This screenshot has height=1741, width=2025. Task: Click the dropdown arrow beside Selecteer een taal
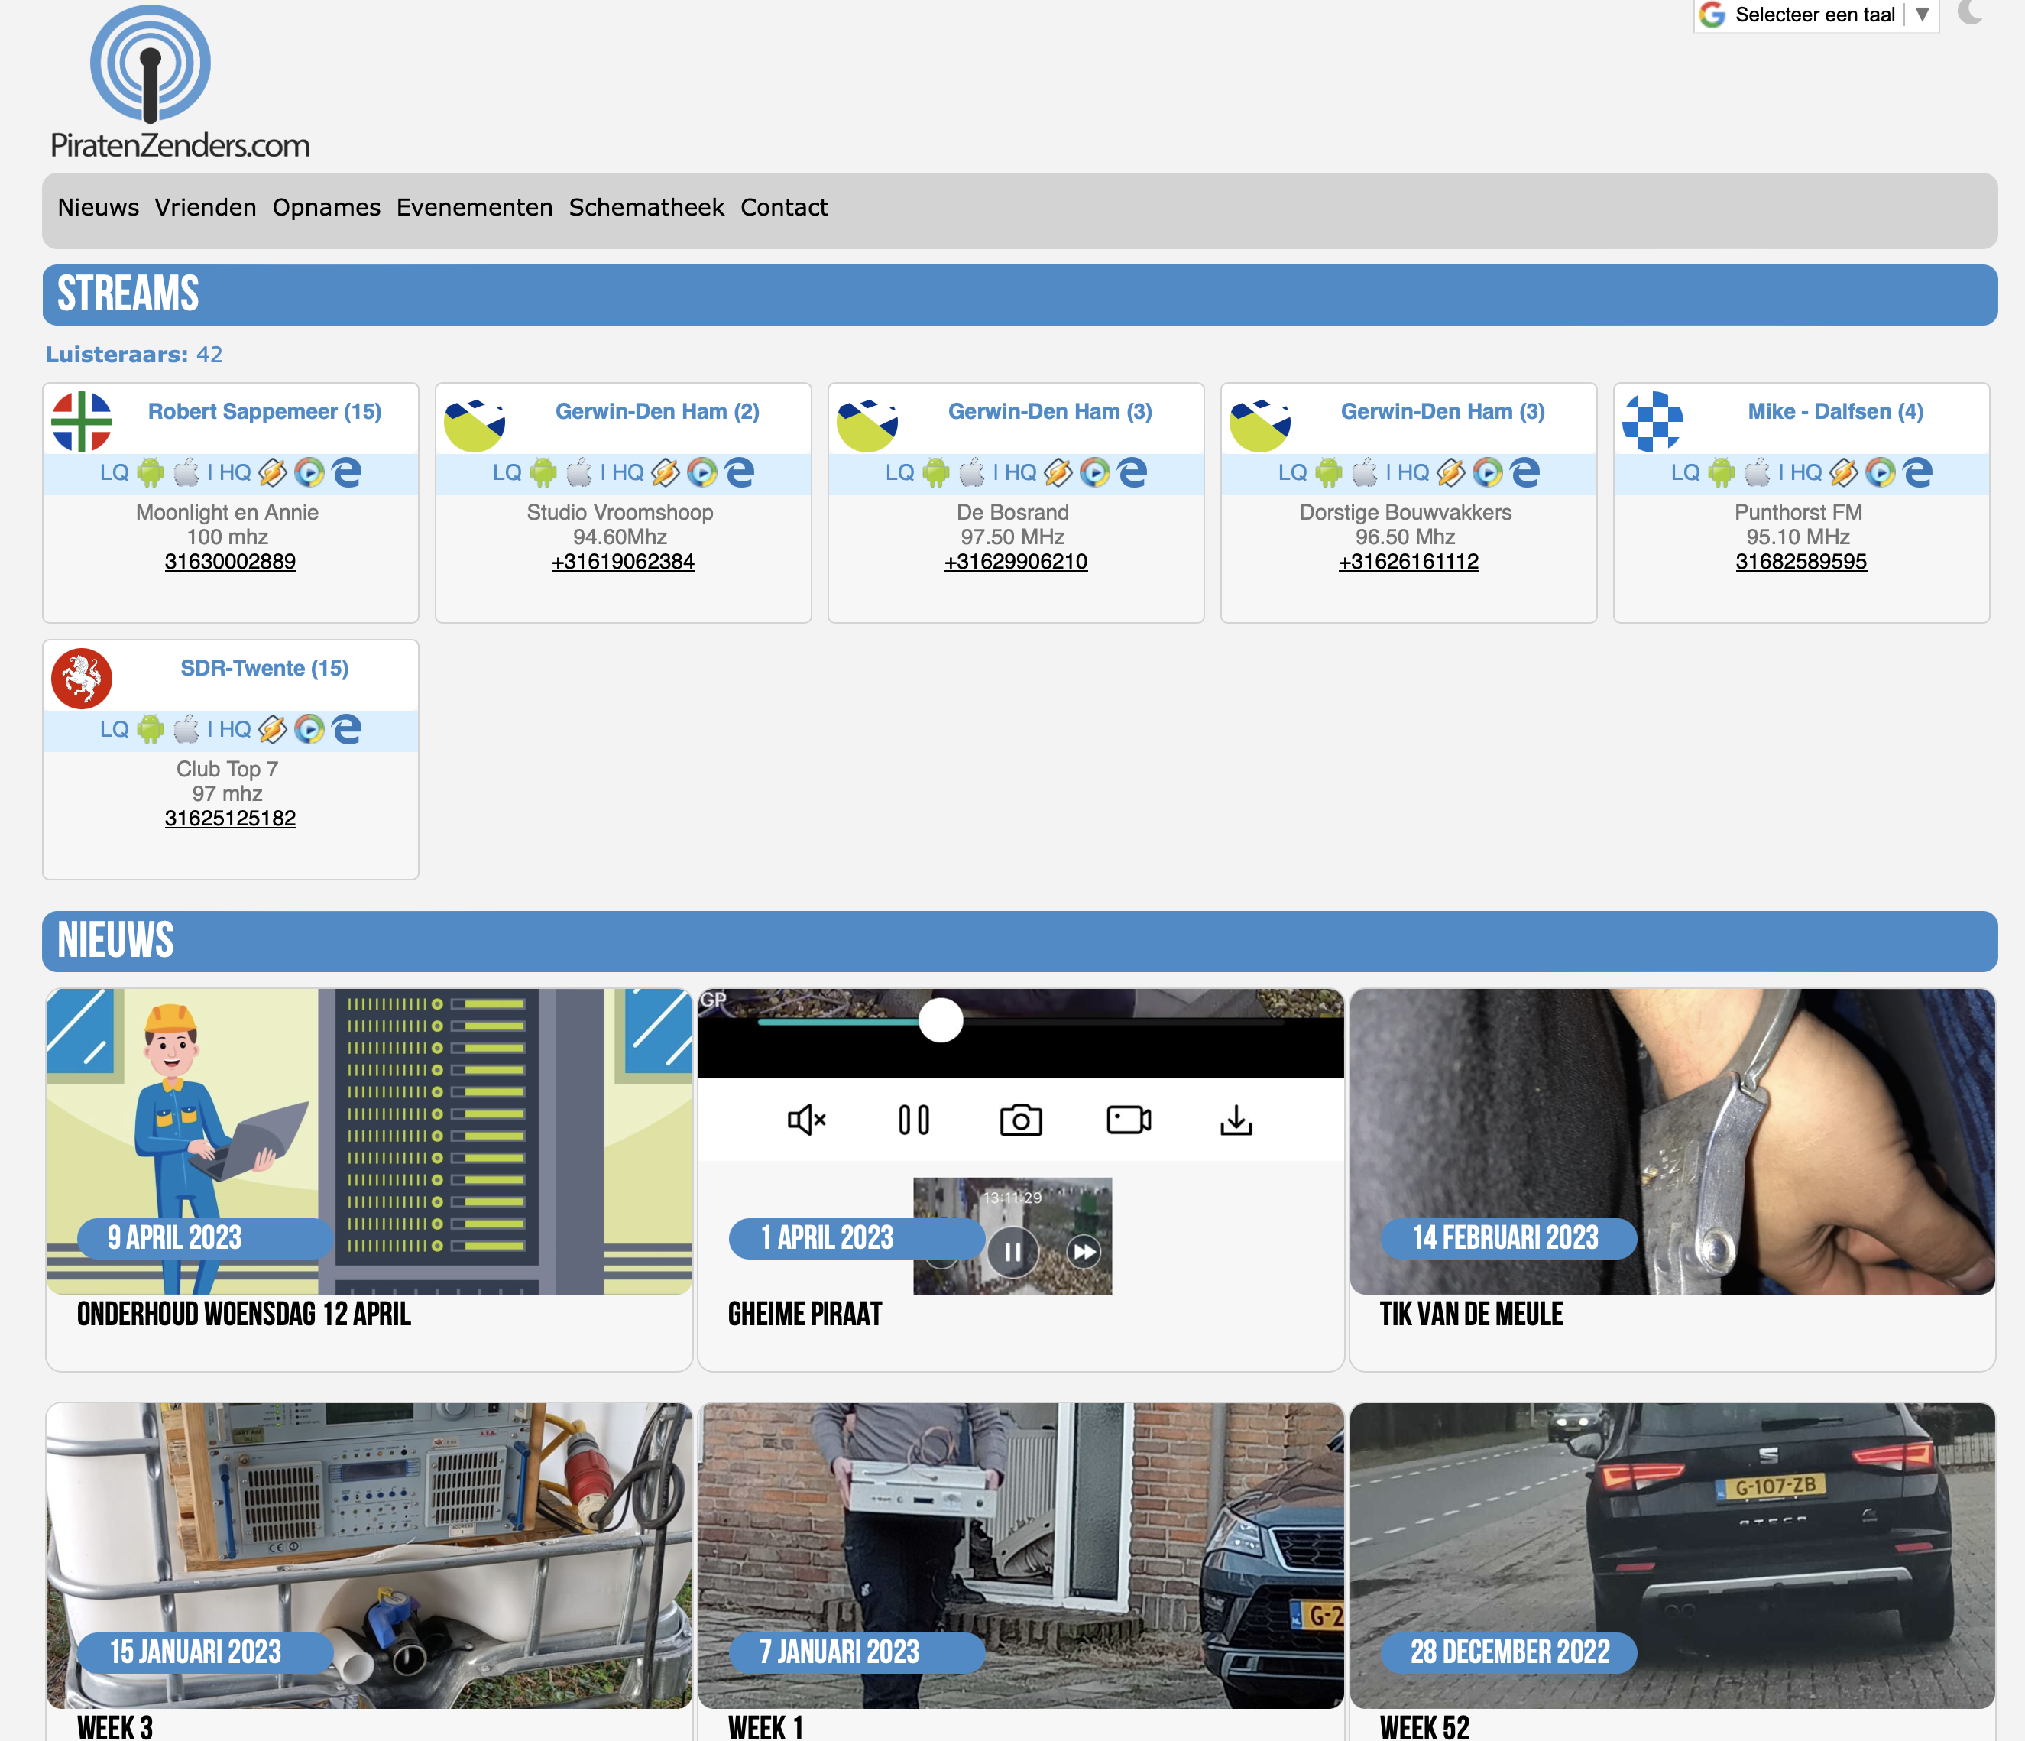[1921, 15]
